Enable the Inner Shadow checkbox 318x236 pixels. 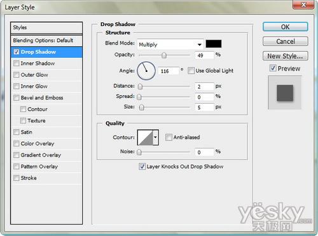pyautogui.click(x=16, y=64)
